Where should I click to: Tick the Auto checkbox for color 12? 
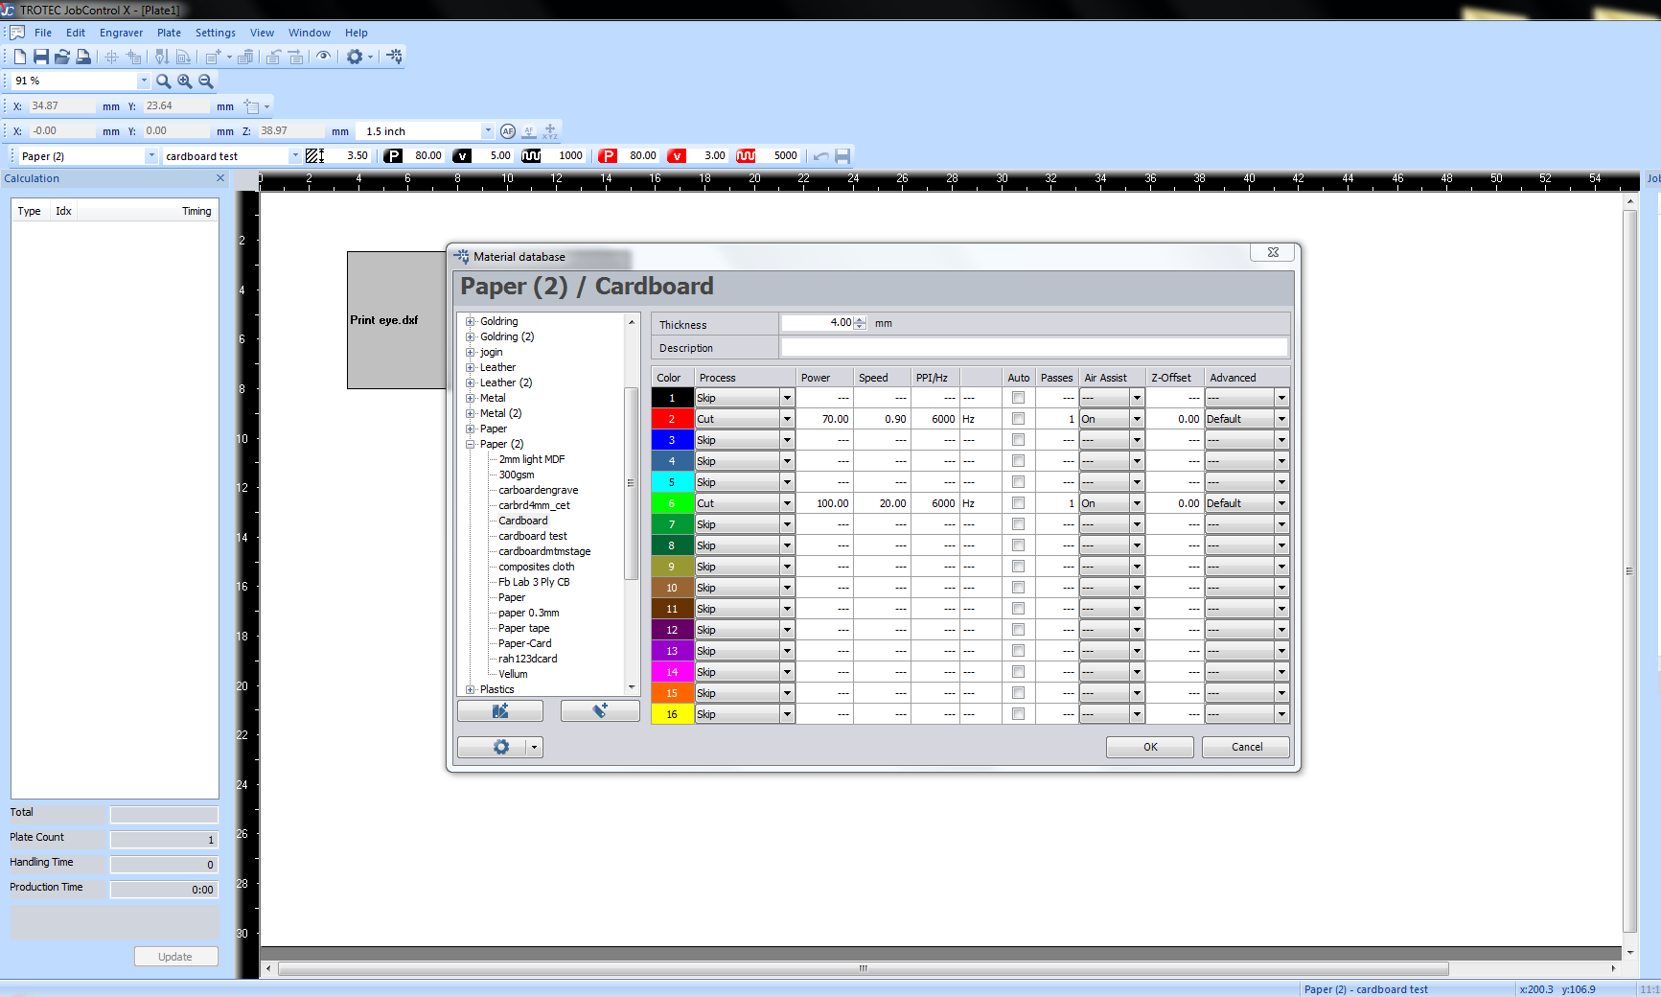(x=1018, y=630)
